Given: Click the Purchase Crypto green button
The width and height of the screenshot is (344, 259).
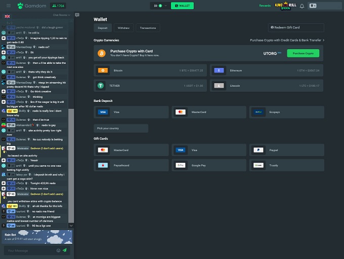Looking at the screenshot, I should (x=303, y=53).
